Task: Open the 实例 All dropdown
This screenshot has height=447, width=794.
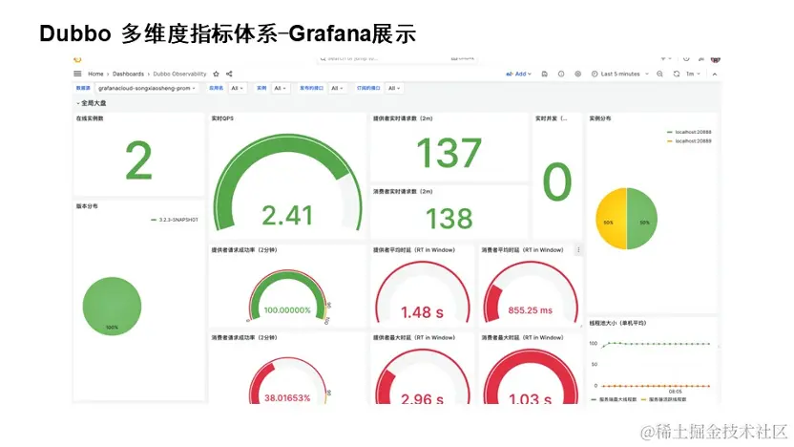Action: pyautogui.click(x=280, y=88)
